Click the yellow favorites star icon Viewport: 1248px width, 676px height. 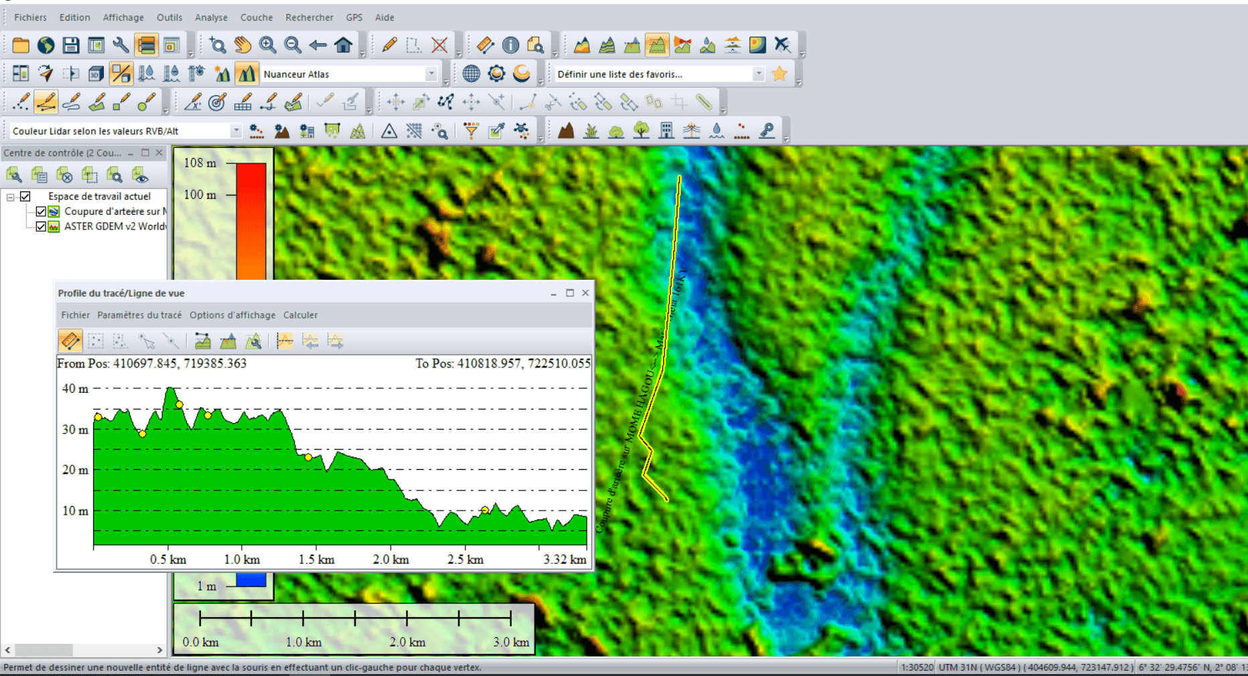[x=779, y=74]
